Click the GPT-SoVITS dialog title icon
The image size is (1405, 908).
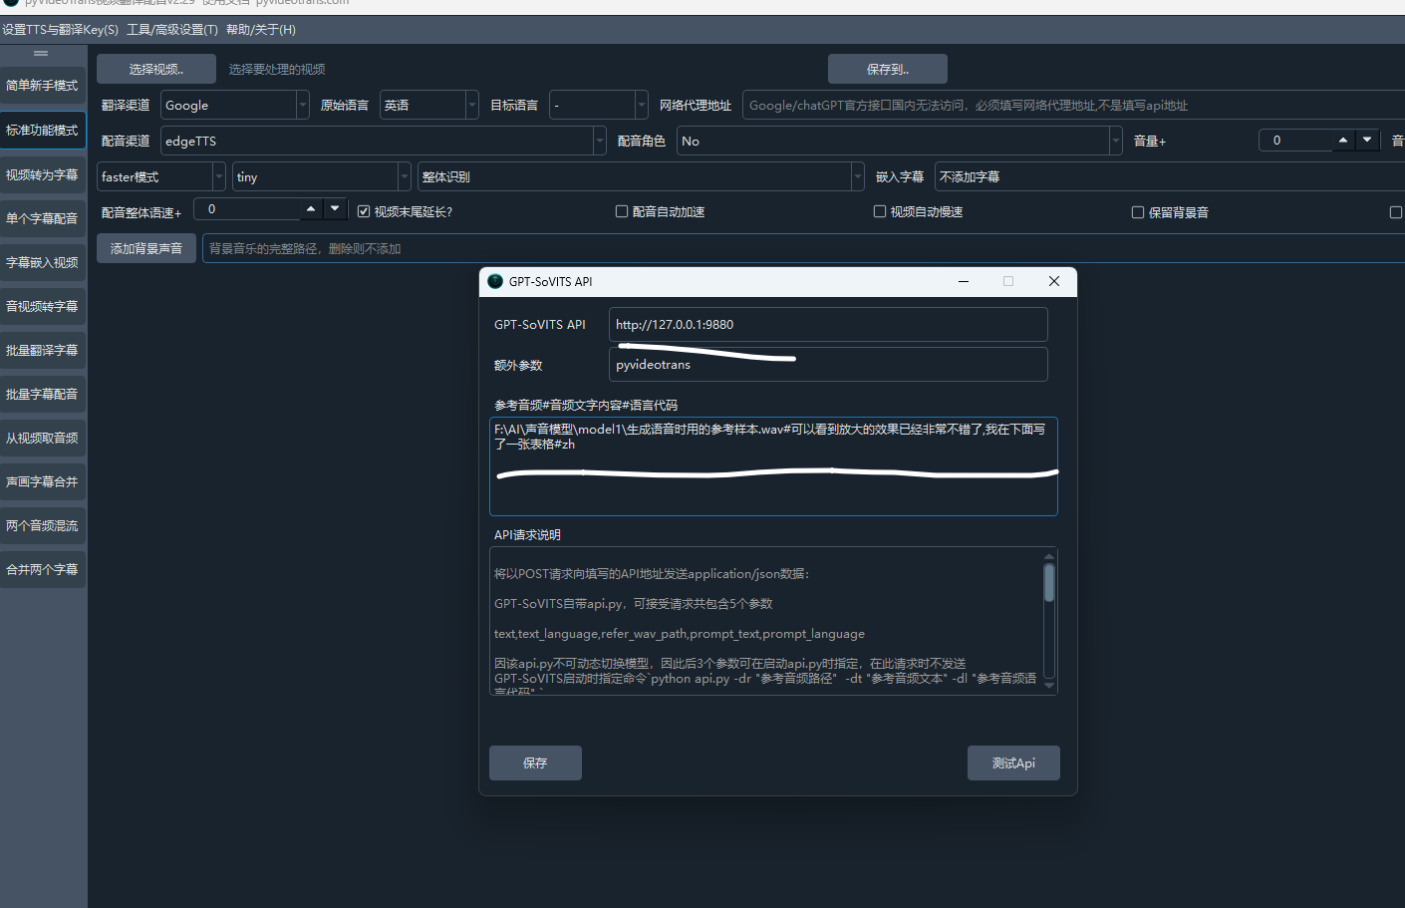point(495,281)
